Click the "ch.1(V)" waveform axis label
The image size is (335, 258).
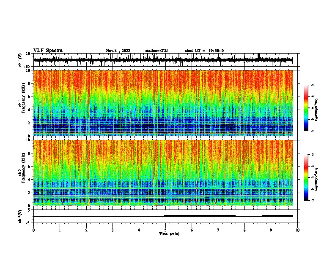[20, 60]
